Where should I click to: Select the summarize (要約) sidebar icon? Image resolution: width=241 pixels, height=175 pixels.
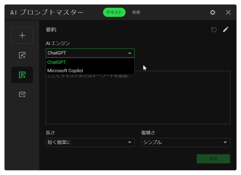(x=22, y=75)
